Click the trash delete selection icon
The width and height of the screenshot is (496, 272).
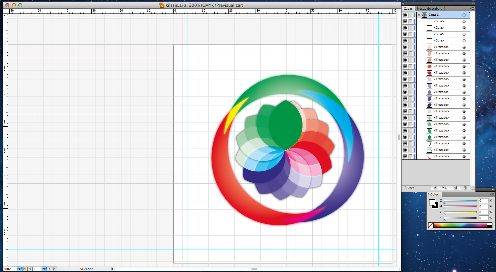(465, 188)
